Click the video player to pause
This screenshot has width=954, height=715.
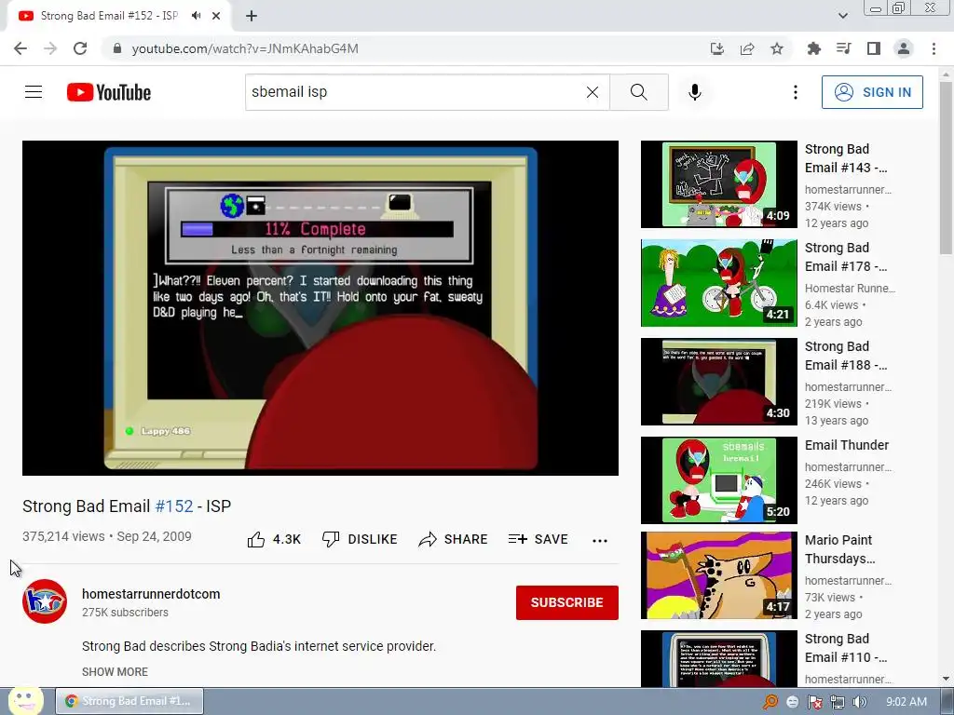320,308
